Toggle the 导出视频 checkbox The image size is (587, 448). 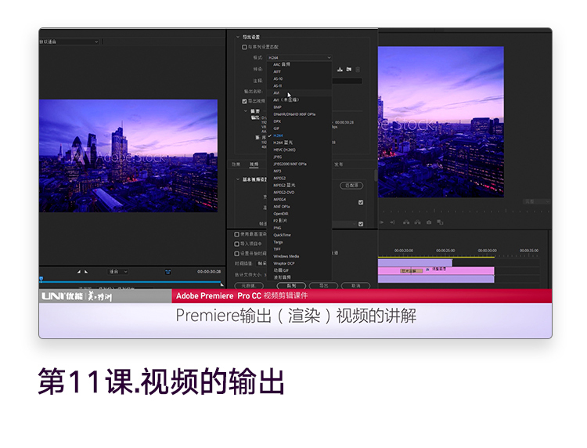point(244,101)
